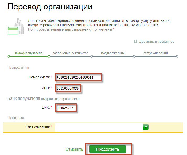Click the grey circle before the статус операции step
The height and width of the screenshot is (155, 187).
click(134, 56)
